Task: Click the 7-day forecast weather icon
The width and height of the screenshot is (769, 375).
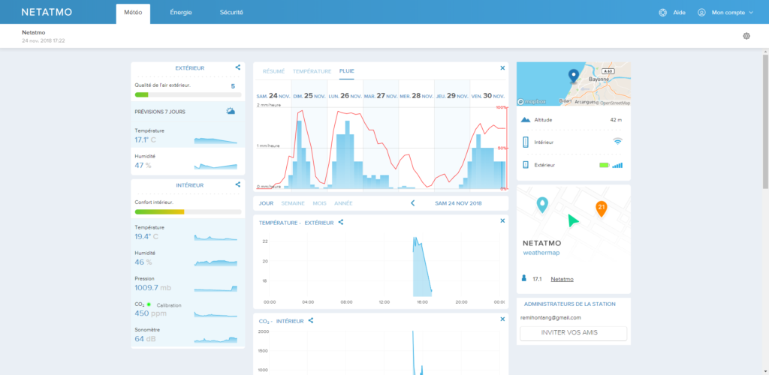Action: coord(231,111)
